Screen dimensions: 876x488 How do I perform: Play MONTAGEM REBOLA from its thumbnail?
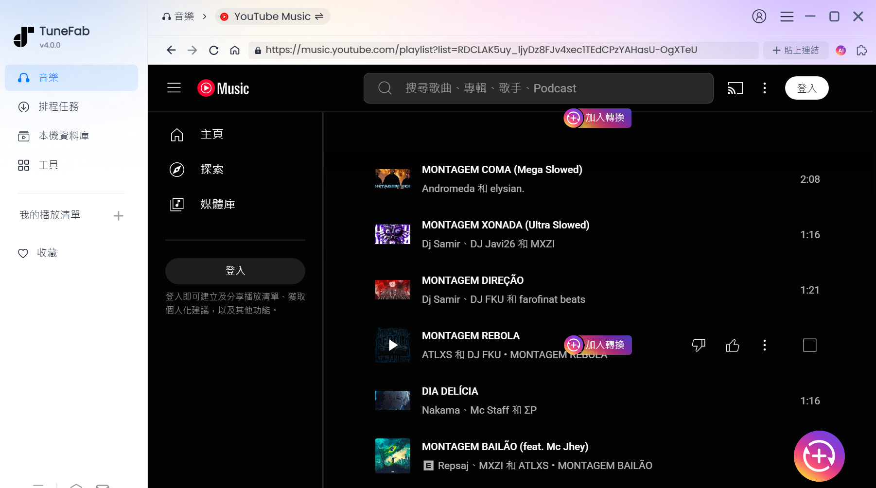click(393, 345)
